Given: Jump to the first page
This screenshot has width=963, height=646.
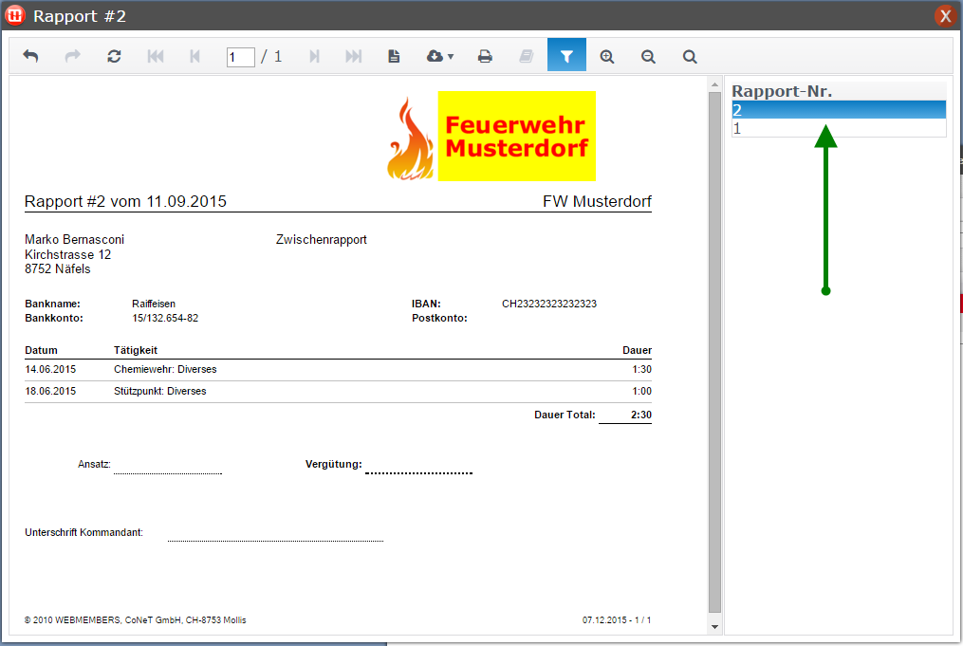Looking at the screenshot, I should pyautogui.click(x=155, y=56).
